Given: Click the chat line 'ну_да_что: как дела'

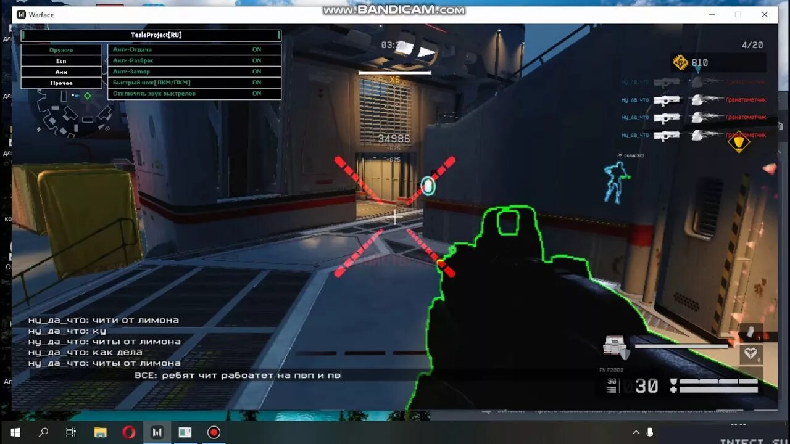Looking at the screenshot, I should [85, 353].
